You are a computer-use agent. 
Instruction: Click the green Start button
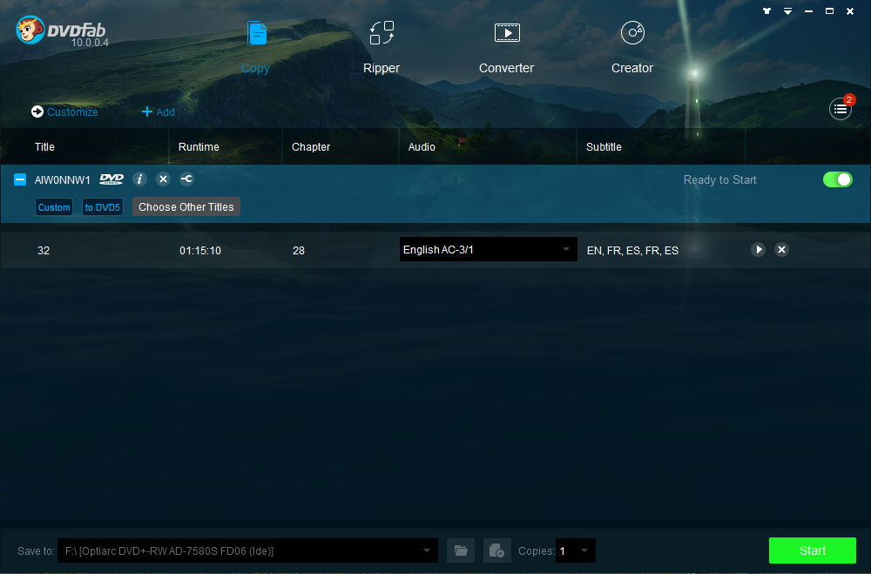[x=812, y=550]
